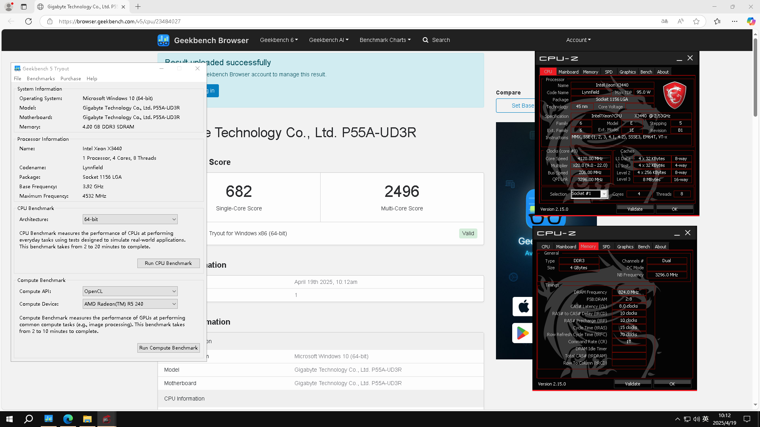Open the favorites list icon
Viewport: 760px width, 427px height.
717,21
